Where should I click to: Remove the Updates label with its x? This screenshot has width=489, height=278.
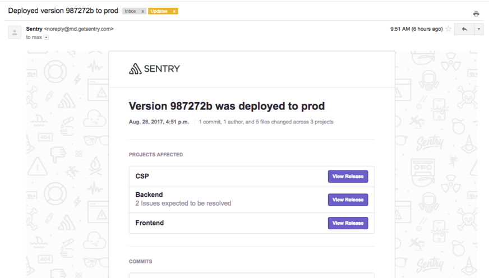(x=174, y=11)
